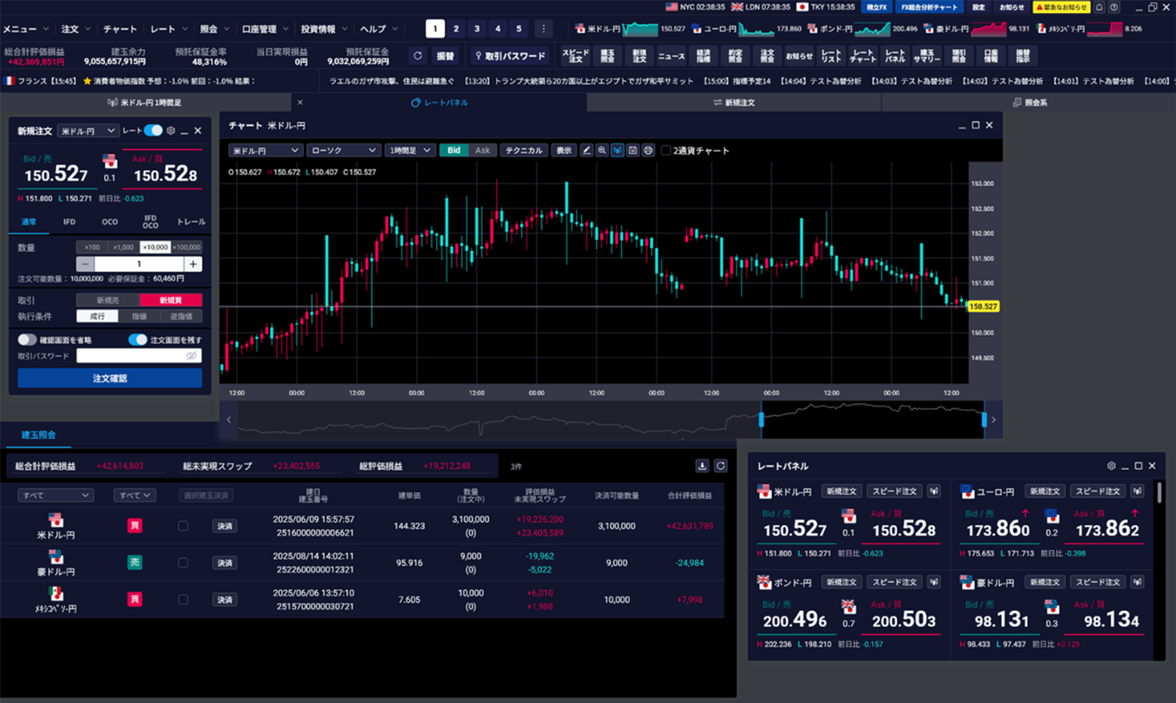1176x703 pixels.
Task: Enable the 2通貨チャート checkbox
Action: [666, 150]
